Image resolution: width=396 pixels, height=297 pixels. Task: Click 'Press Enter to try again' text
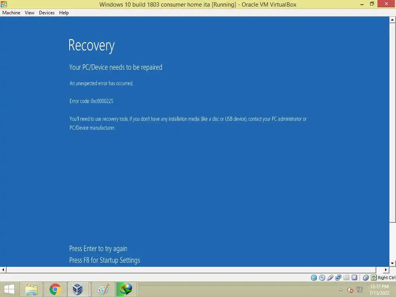(98, 249)
